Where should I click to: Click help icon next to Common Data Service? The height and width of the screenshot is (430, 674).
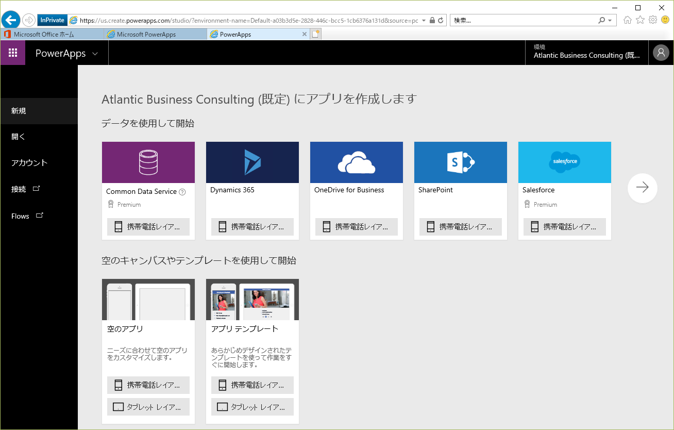tap(182, 192)
